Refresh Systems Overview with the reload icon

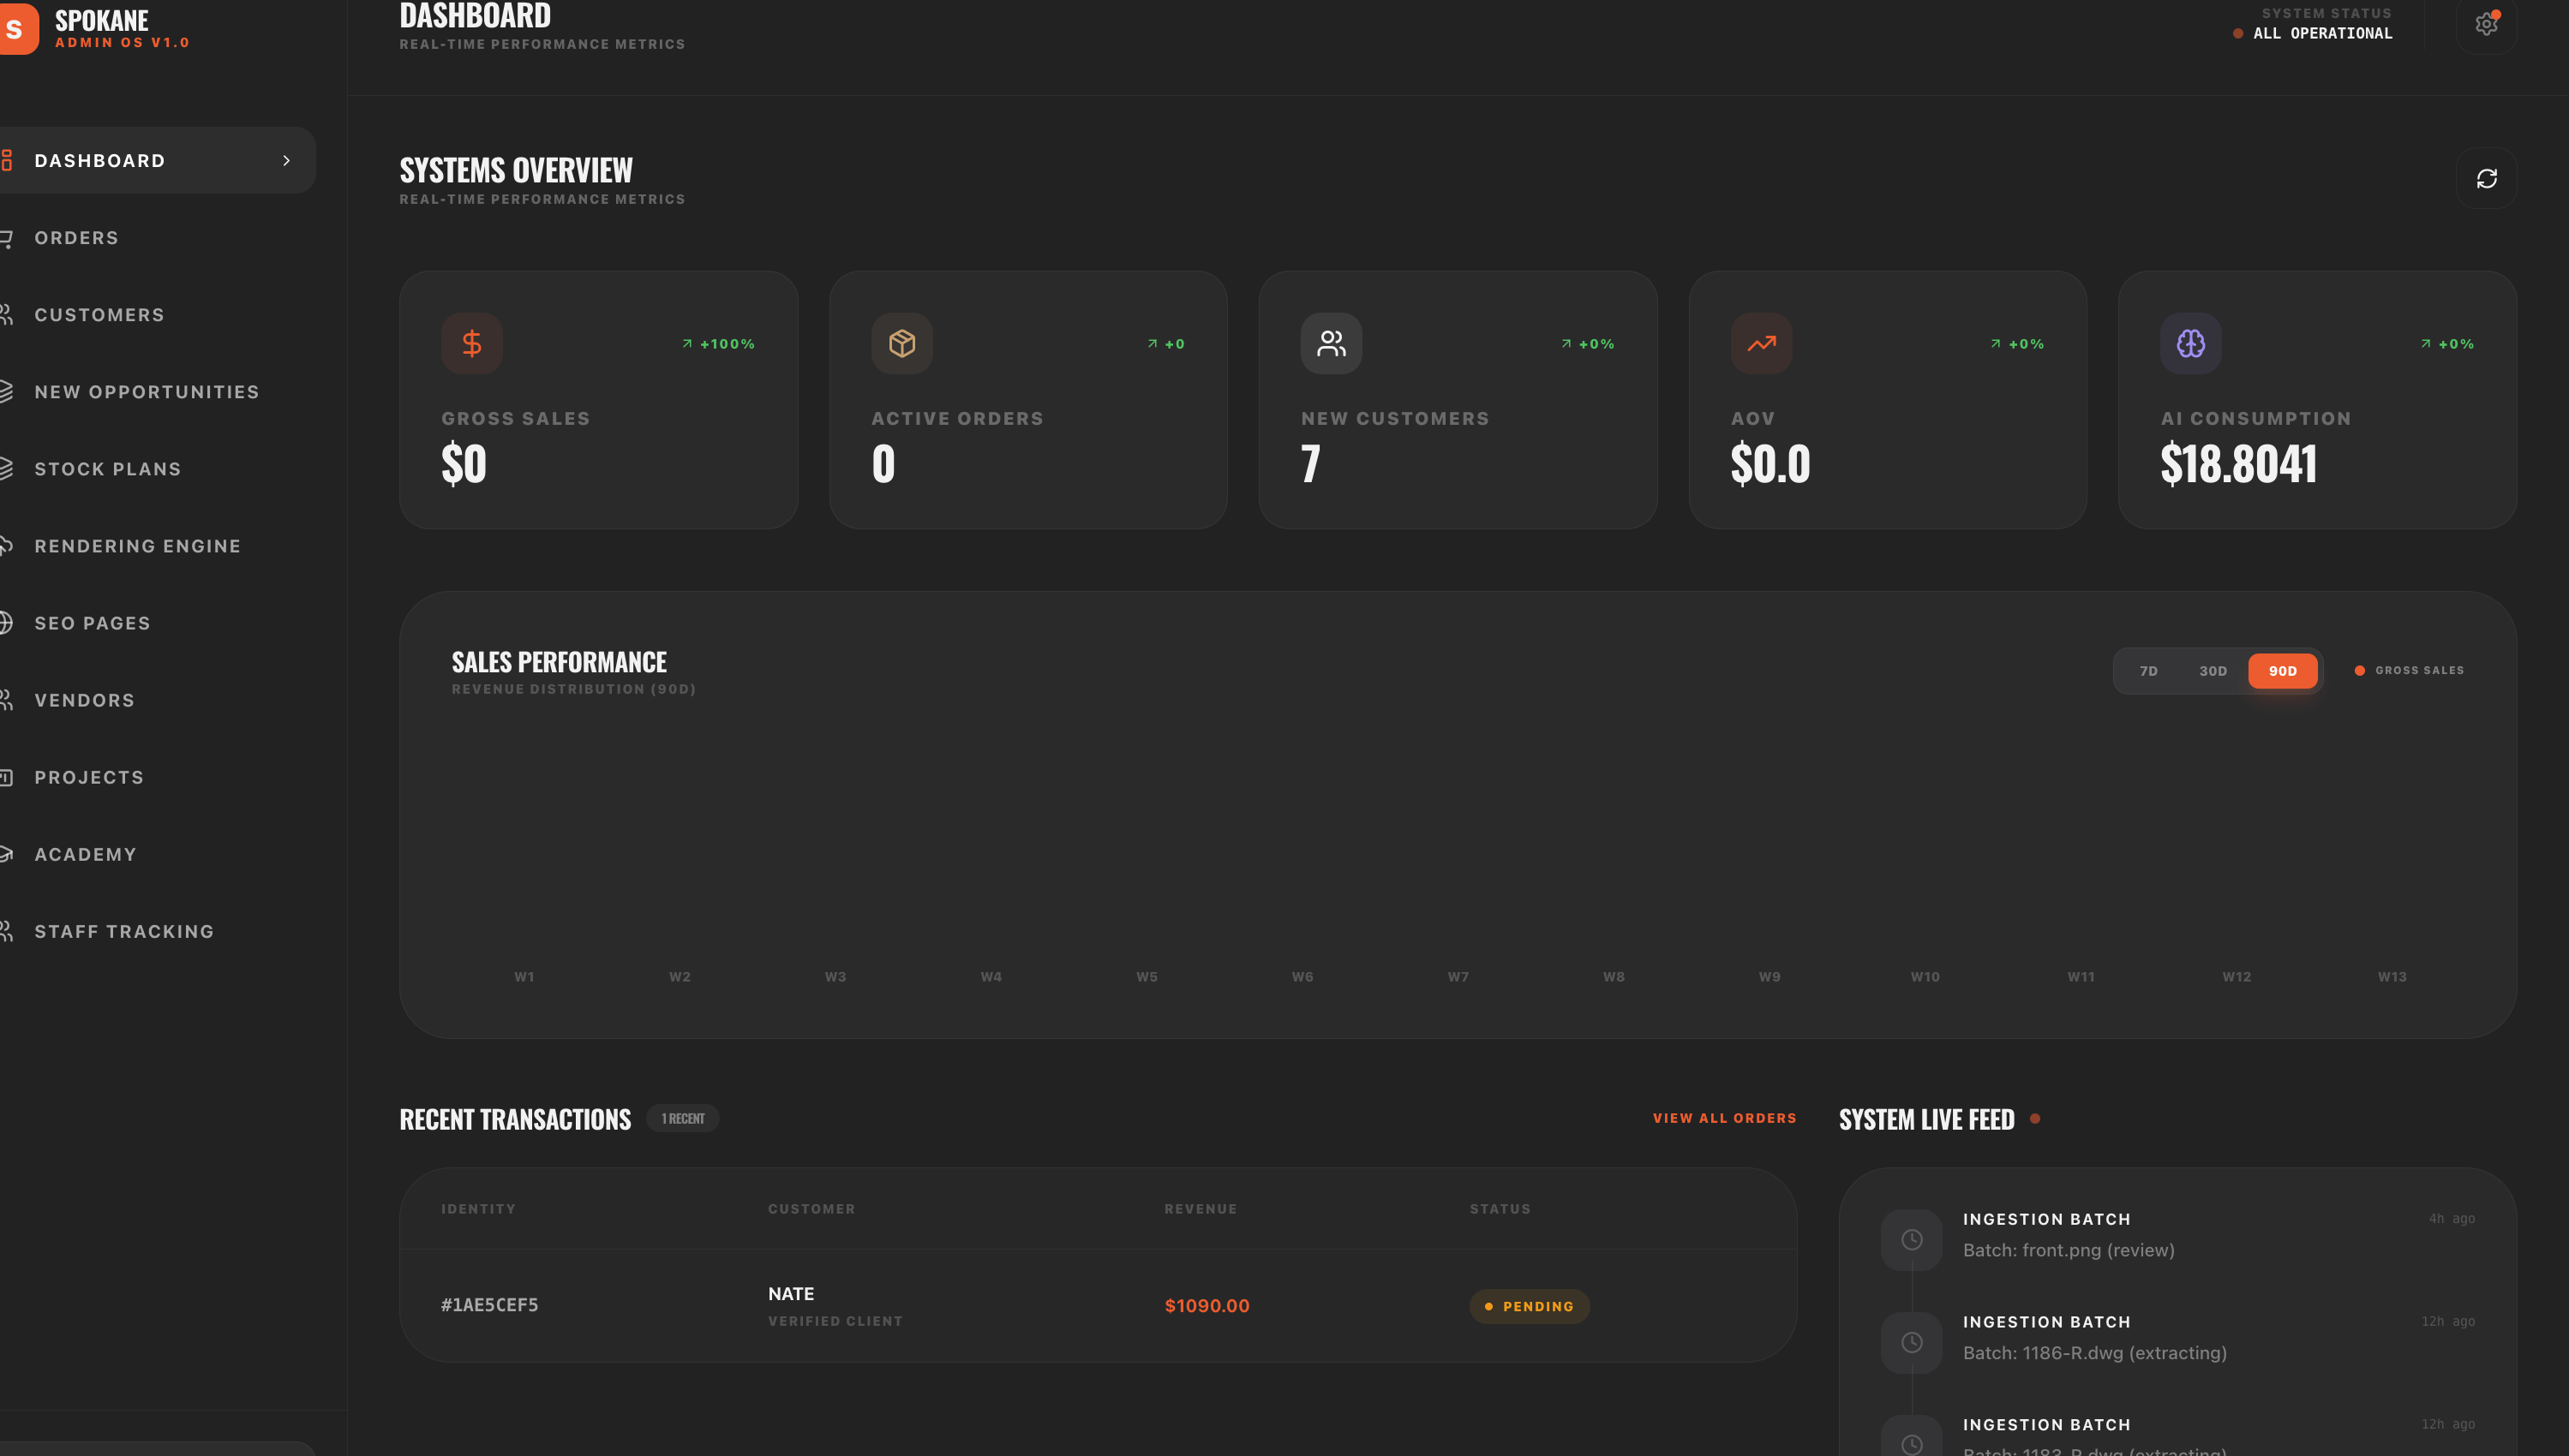coord(2486,178)
